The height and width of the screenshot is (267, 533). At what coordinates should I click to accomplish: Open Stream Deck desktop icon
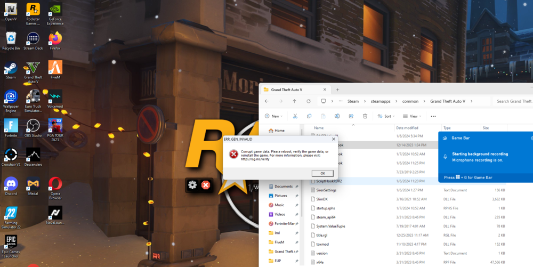33,41
